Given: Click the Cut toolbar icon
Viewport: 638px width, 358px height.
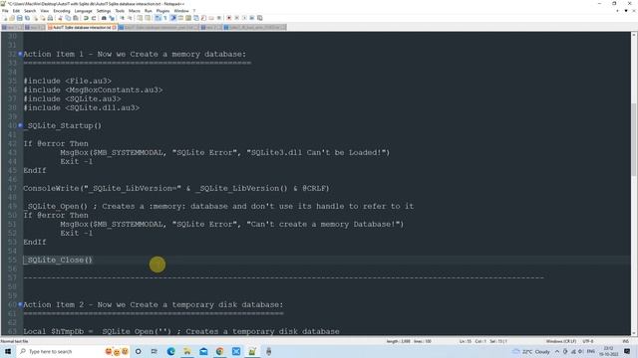Looking at the screenshot, I should point(60,18).
